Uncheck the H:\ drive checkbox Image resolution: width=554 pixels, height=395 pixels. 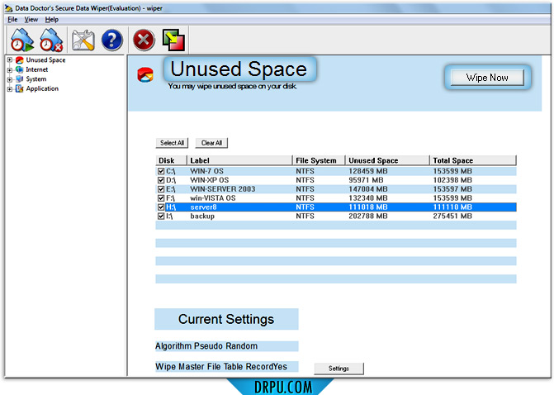click(x=161, y=207)
